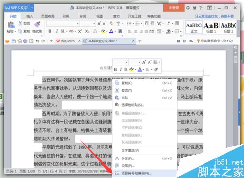
Task: Click the show/hide paragraph marks icon
Action: tap(169, 24)
